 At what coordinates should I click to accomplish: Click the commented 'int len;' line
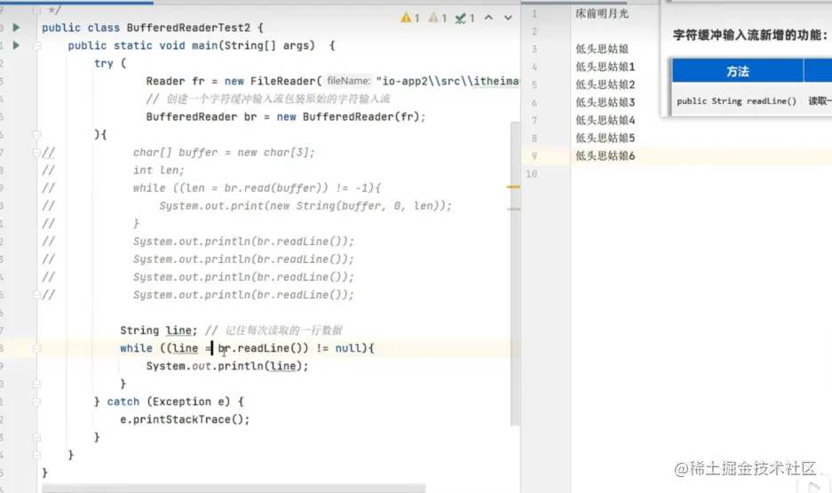point(159,171)
